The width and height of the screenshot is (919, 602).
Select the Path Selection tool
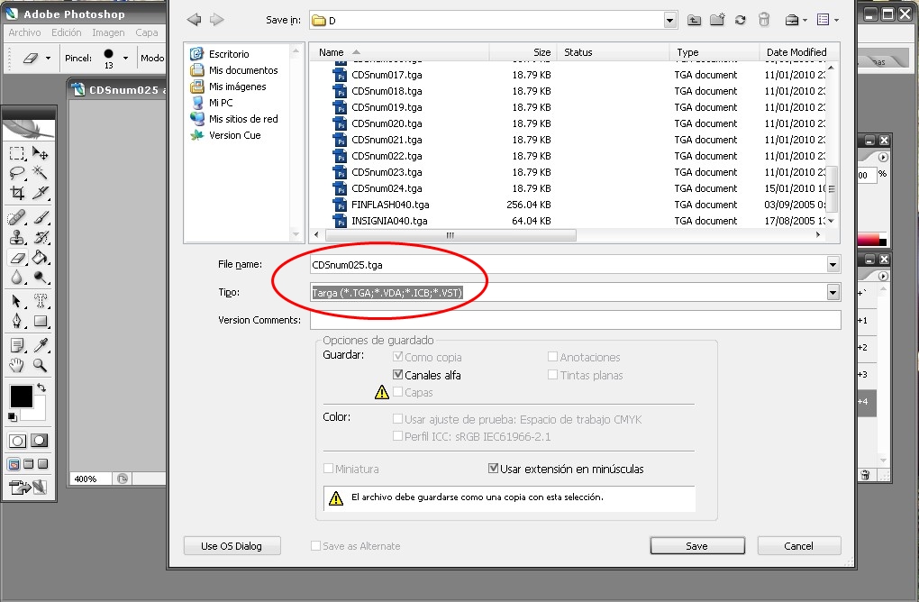coord(17,301)
